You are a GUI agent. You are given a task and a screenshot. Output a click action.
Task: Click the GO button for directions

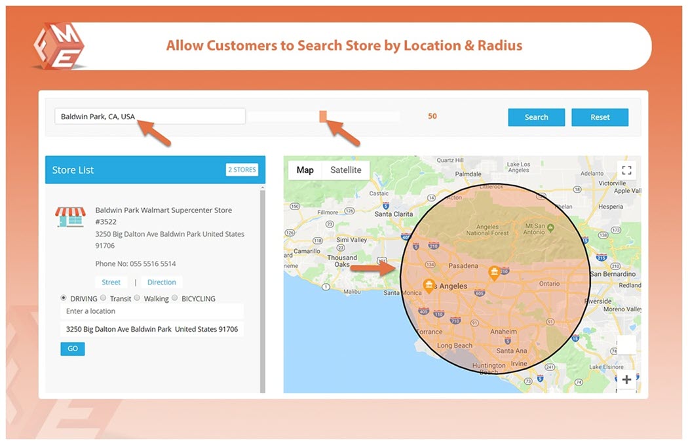pyautogui.click(x=73, y=349)
